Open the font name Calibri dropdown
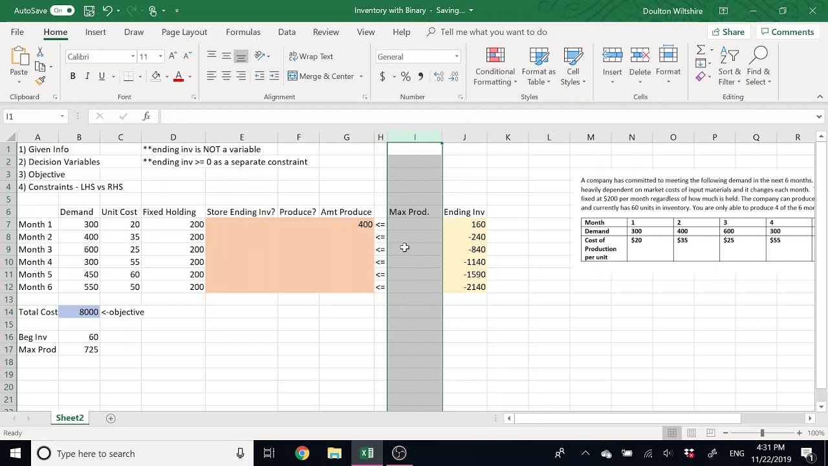Viewport: 828px width, 466px height. click(133, 56)
